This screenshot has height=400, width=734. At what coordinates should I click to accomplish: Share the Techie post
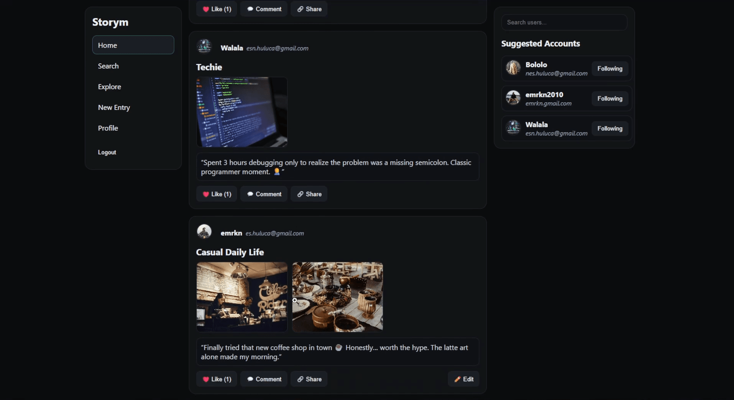(x=309, y=194)
